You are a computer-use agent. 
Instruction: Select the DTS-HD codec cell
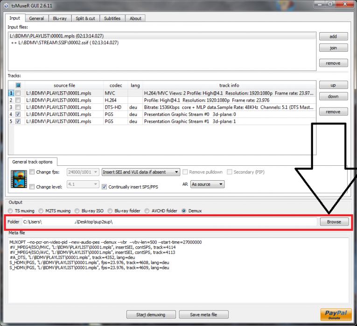(x=116, y=107)
